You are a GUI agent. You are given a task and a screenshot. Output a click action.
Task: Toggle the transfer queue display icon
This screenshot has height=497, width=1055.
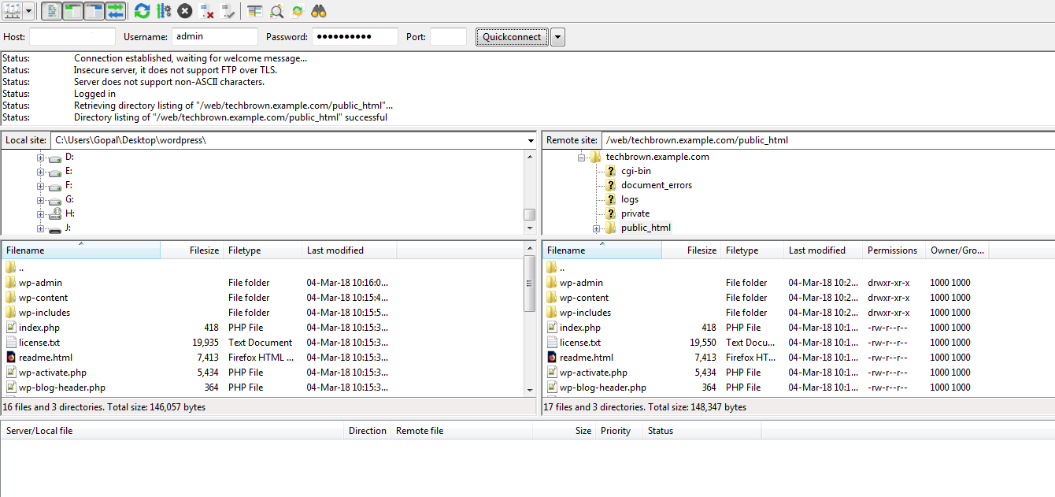(x=115, y=11)
